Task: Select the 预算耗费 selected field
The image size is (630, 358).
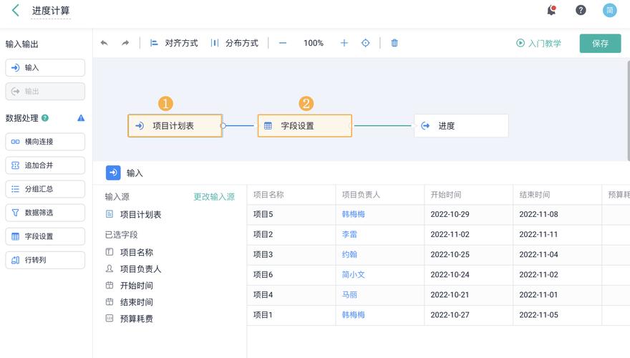Action: (130, 319)
